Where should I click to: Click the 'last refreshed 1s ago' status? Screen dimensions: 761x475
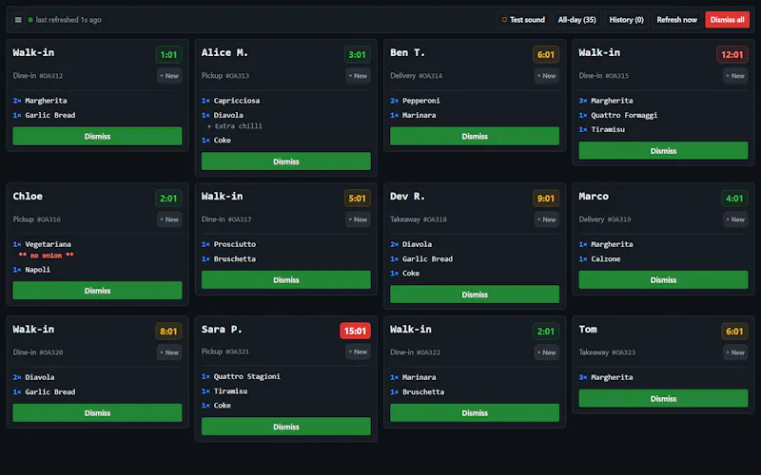pyautogui.click(x=68, y=20)
